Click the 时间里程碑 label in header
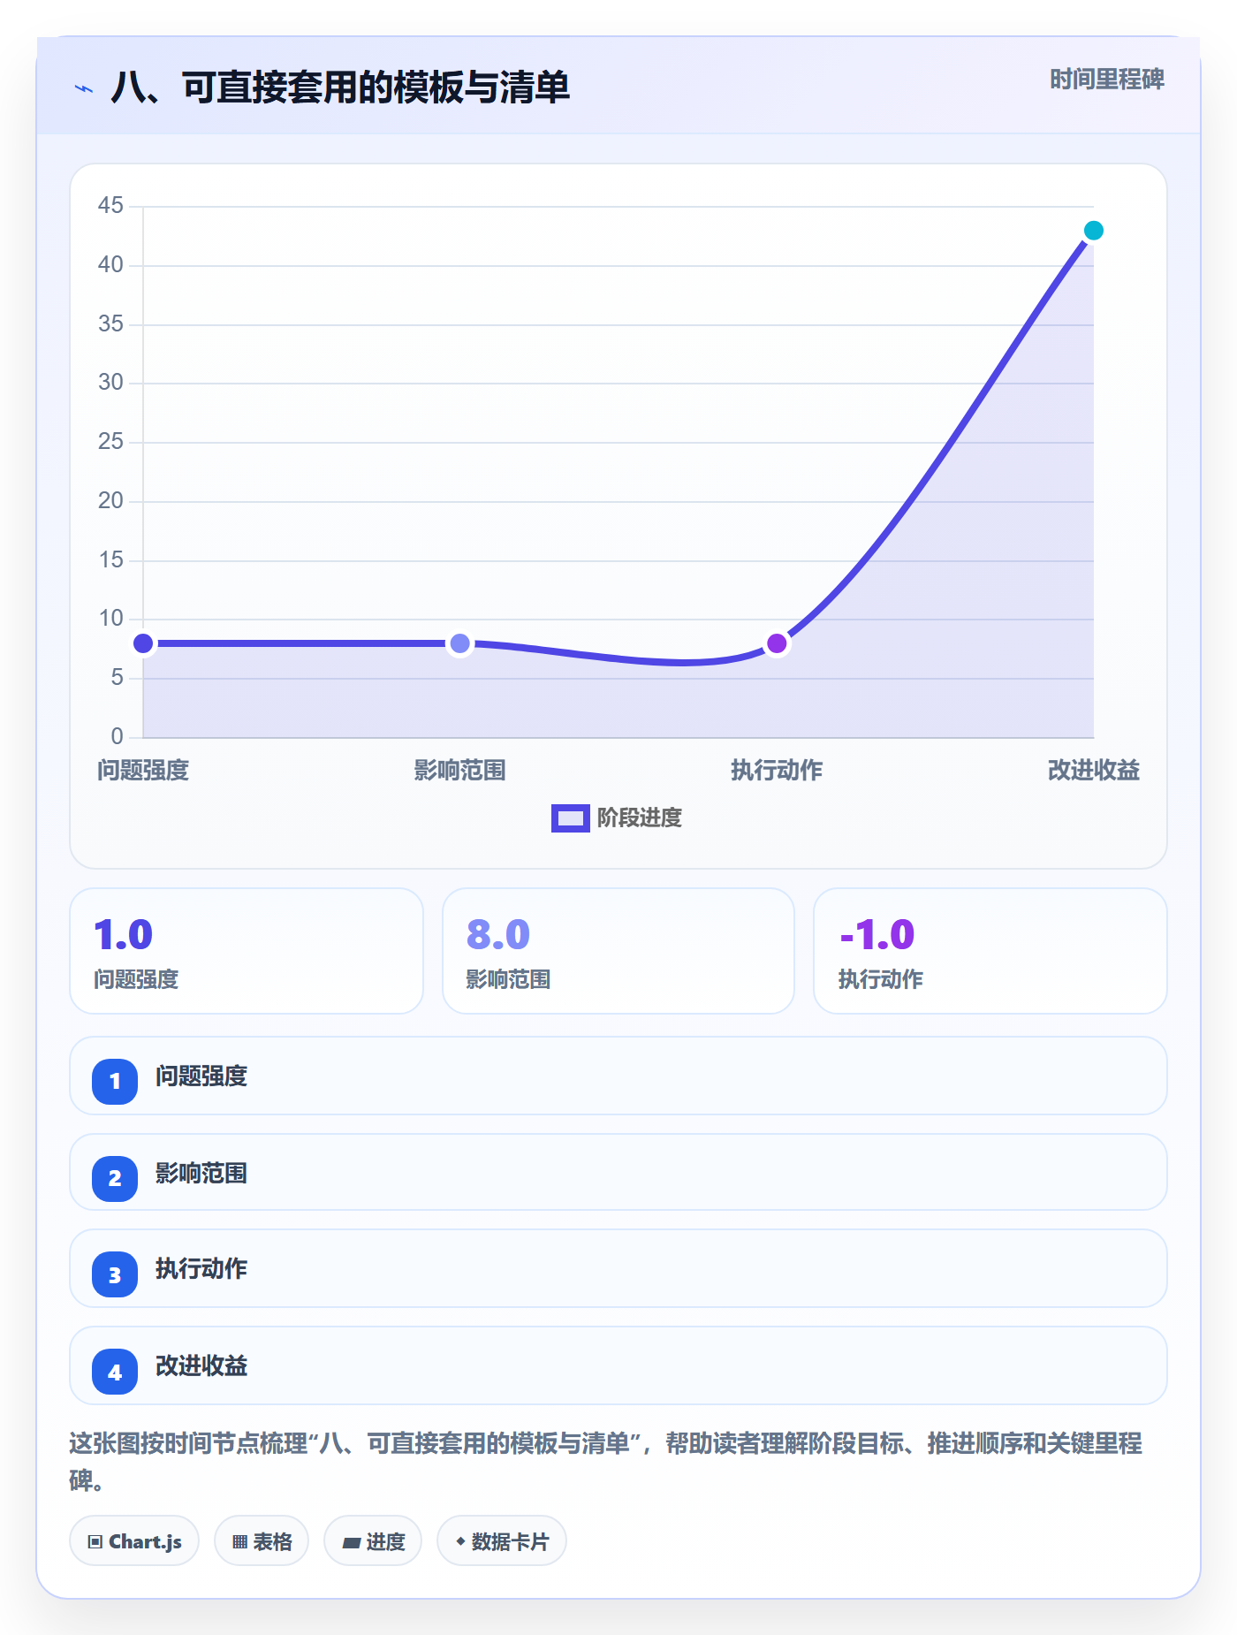Viewport: 1237px width, 1635px height. point(1107,80)
